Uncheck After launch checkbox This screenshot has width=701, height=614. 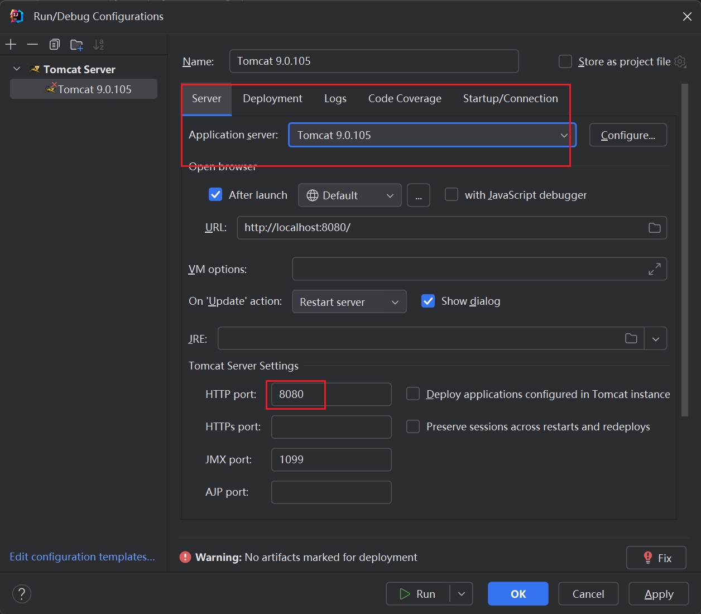(x=215, y=194)
